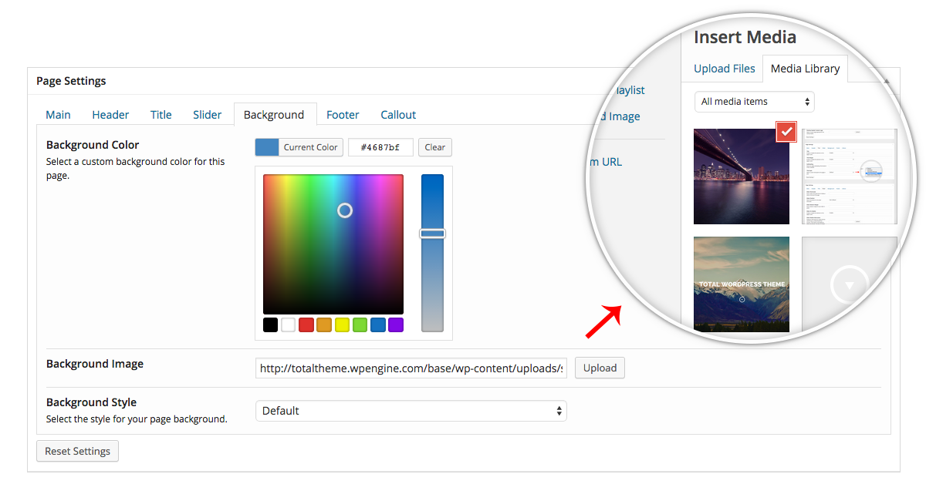The height and width of the screenshot is (501, 926).
Task: Click the white preset color swatch
Action: [x=288, y=325]
